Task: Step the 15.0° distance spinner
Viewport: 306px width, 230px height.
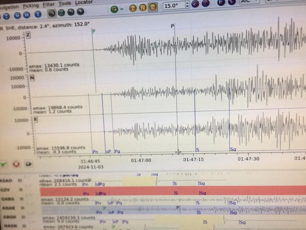Action: (x=187, y=5)
